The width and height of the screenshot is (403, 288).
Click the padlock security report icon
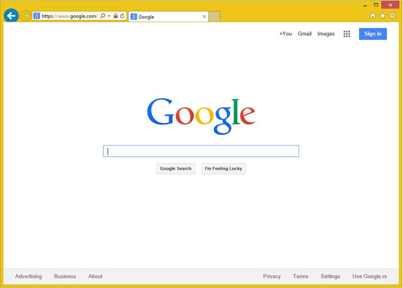115,16
